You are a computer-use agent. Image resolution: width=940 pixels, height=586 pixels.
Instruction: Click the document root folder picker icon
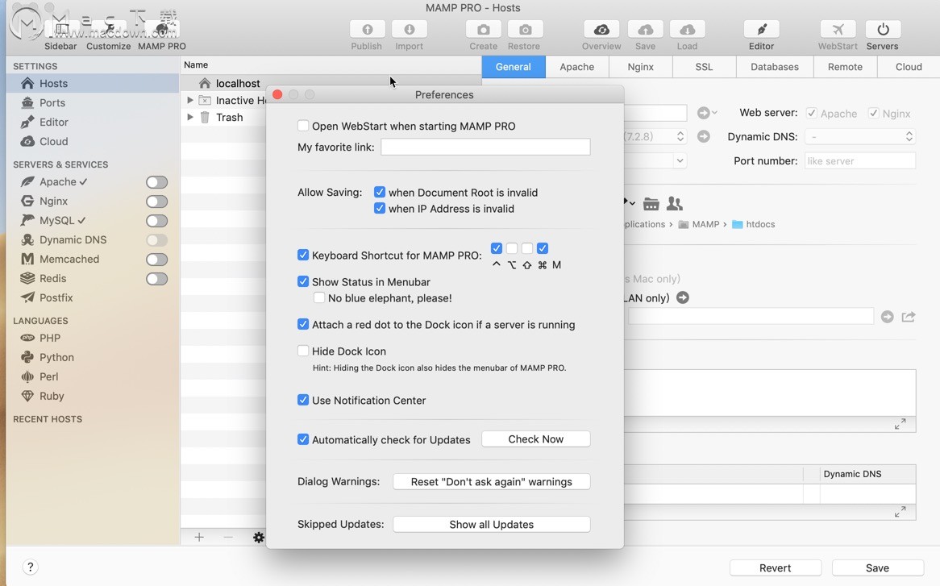(651, 204)
